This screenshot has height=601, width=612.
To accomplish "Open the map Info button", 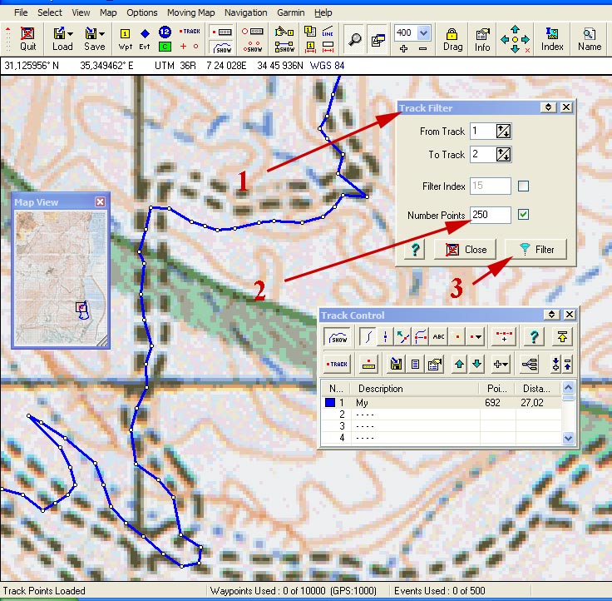I will [x=482, y=39].
